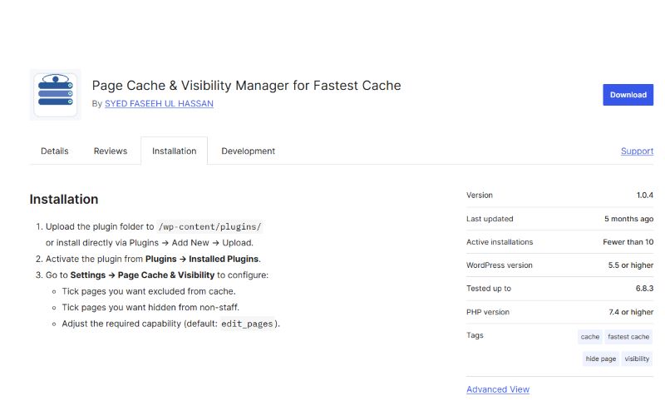
Task: Click the plugin's server stack icon
Action: pos(56,95)
